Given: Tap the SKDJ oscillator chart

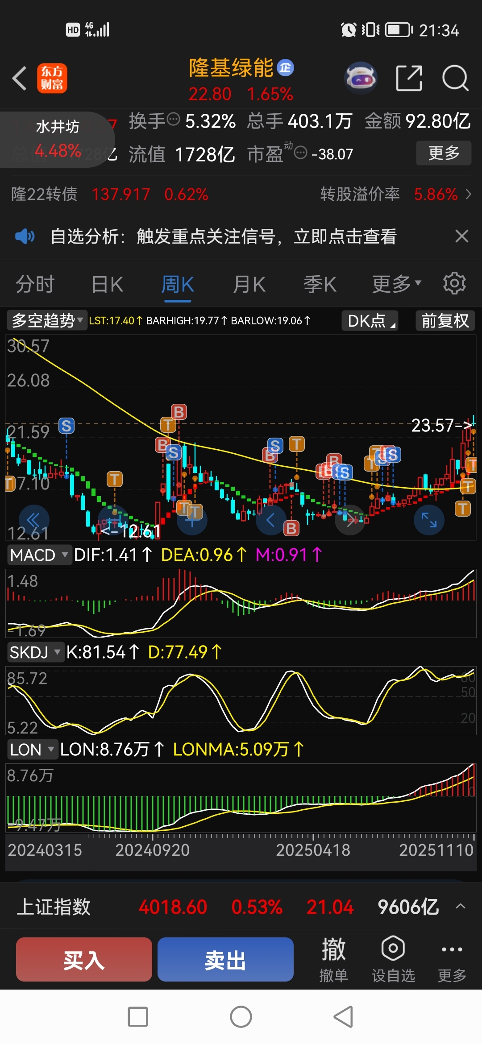Looking at the screenshot, I should (x=241, y=700).
